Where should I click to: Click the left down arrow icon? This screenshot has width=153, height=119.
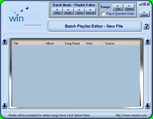5,105
